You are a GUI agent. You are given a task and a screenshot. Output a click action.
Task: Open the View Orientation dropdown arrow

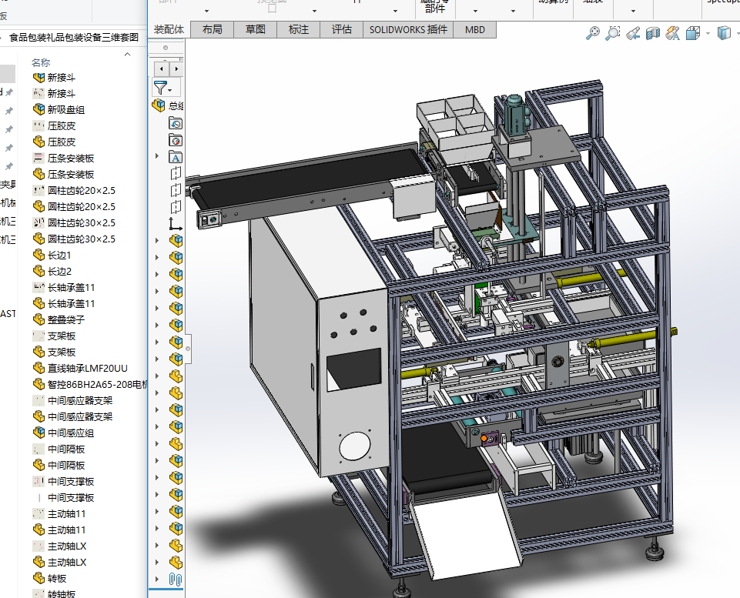tap(707, 33)
